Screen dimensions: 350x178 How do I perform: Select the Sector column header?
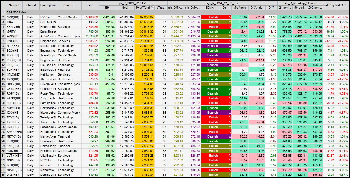(x=69, y=5)
